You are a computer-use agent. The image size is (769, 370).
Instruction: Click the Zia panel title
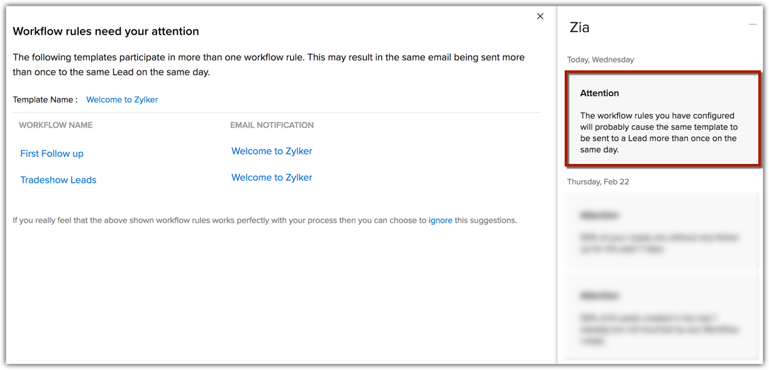579,27
